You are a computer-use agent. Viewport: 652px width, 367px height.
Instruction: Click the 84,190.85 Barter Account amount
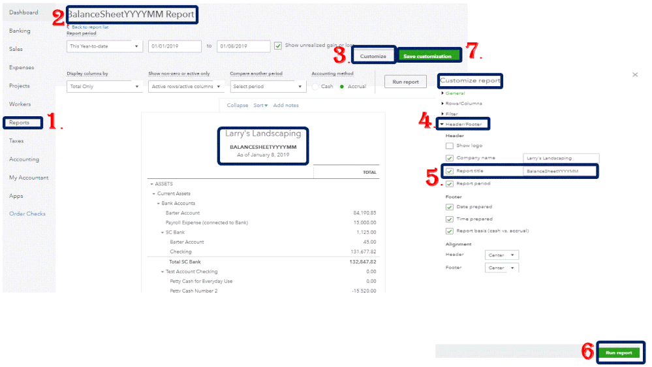(x=365, y=213)
